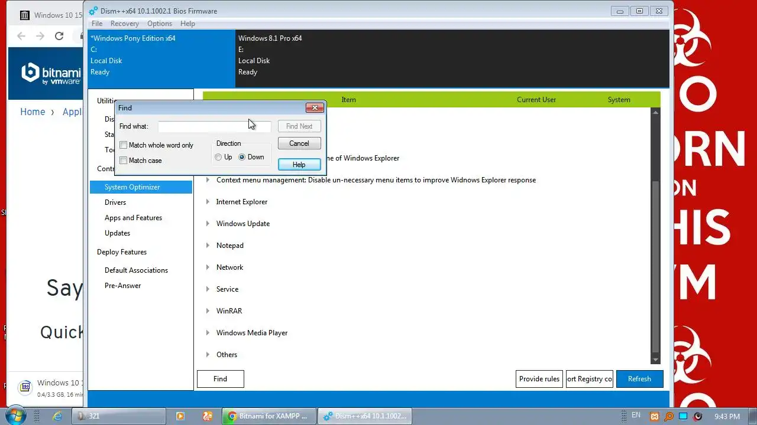Click the Export Registry config button
The width and height of the screenshot is (757, 425).
[590, 379]
